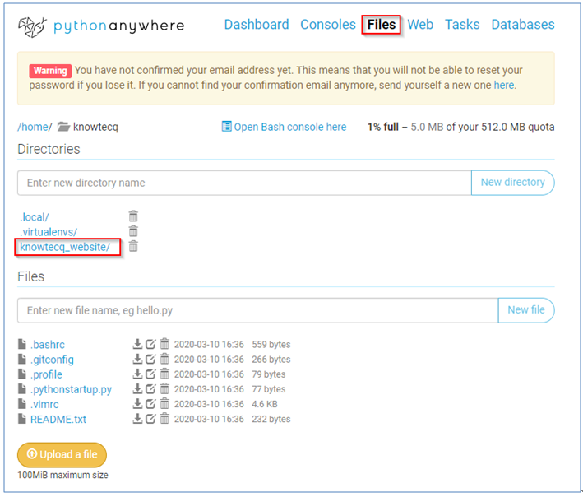Download the .profile file
The image size is (583, 497).
click(x=137, y=374)
